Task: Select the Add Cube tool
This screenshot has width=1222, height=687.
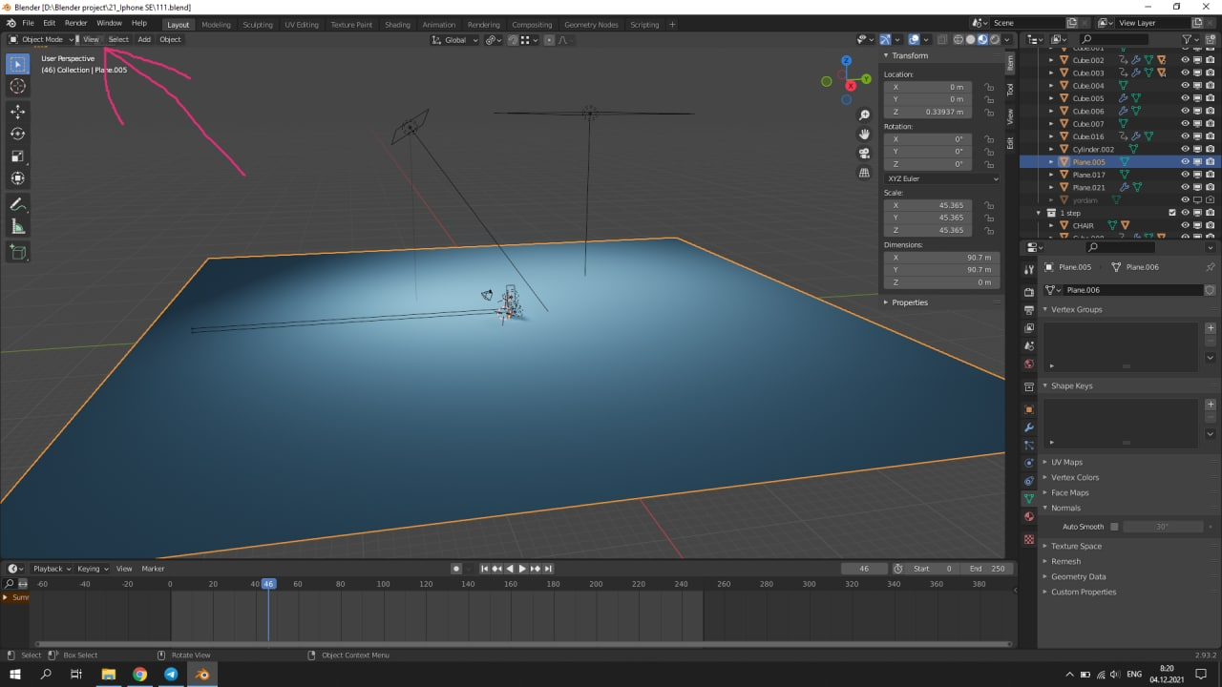Action: pos(17,252)
